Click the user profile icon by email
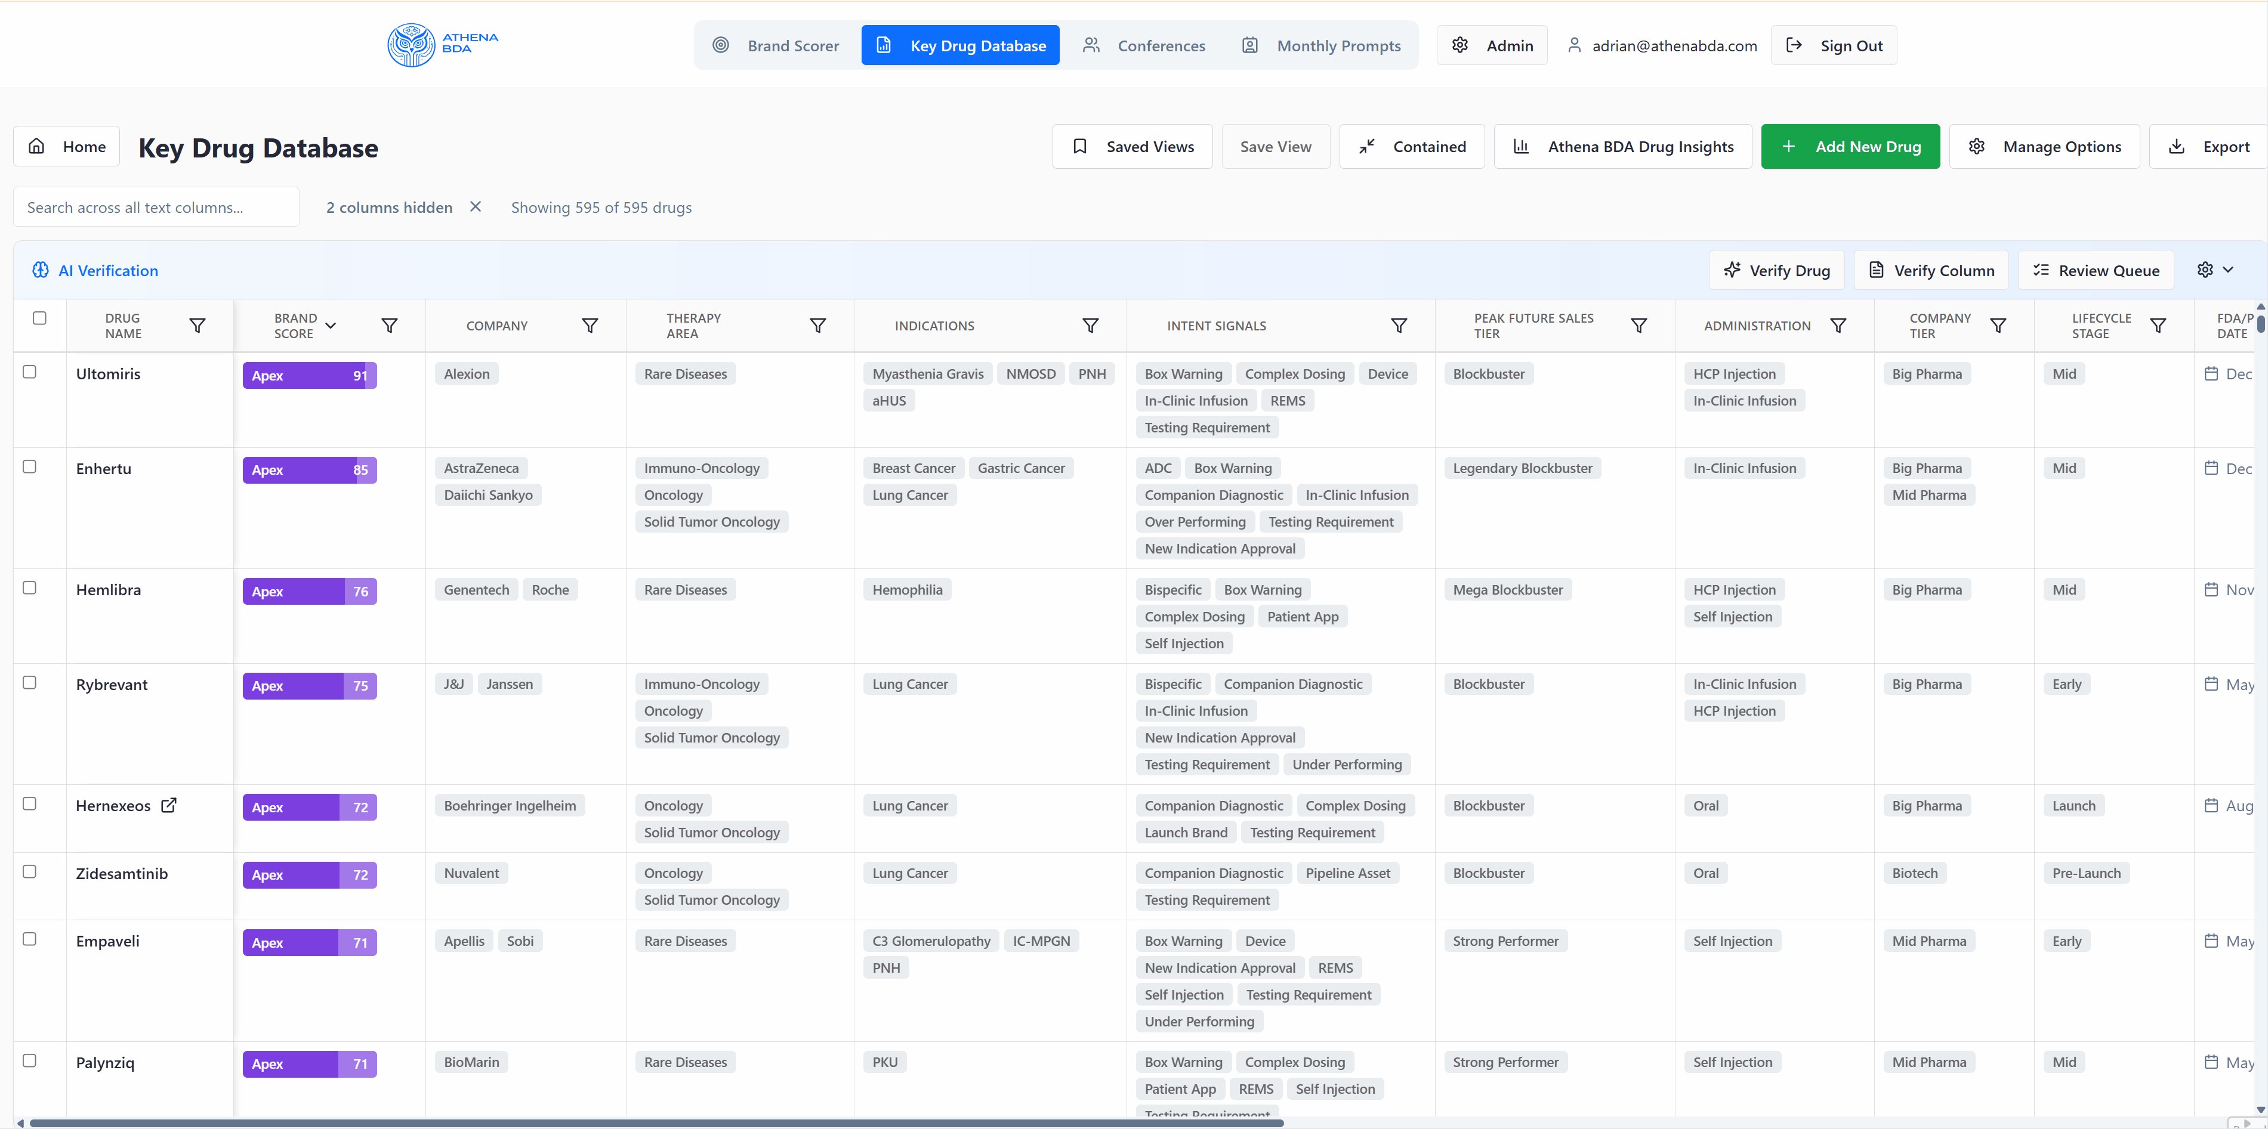Screen dimensions: 2268x1129 pos(1574,45)
